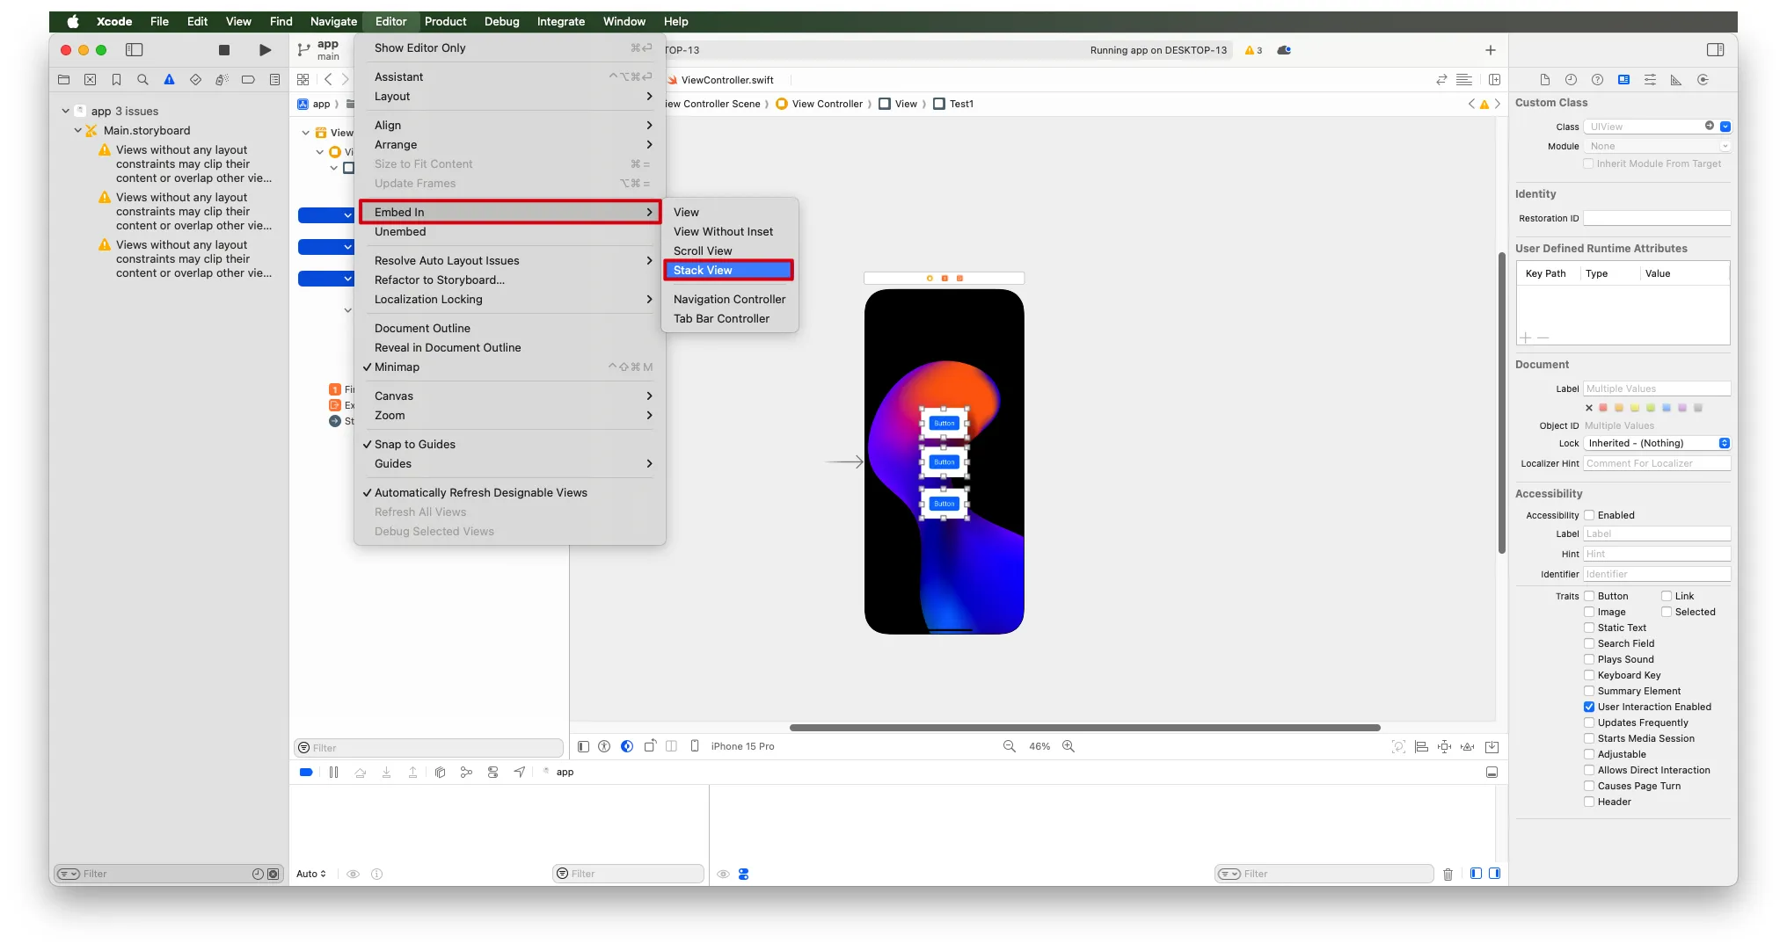
Task: Open the Product menu
Action: pyautogui.click(x=445, y=21)
